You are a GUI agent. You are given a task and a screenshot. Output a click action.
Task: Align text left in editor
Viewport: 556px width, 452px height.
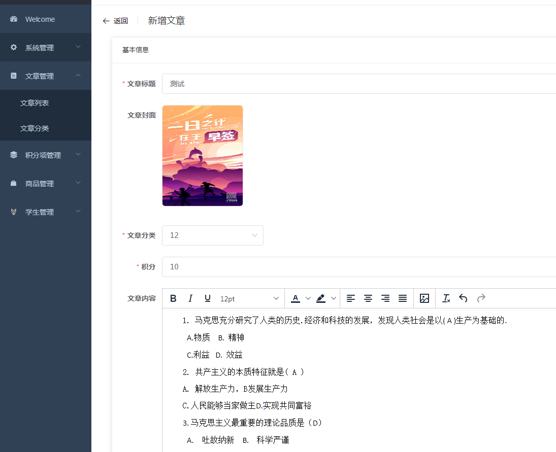[x=351, y=299]
